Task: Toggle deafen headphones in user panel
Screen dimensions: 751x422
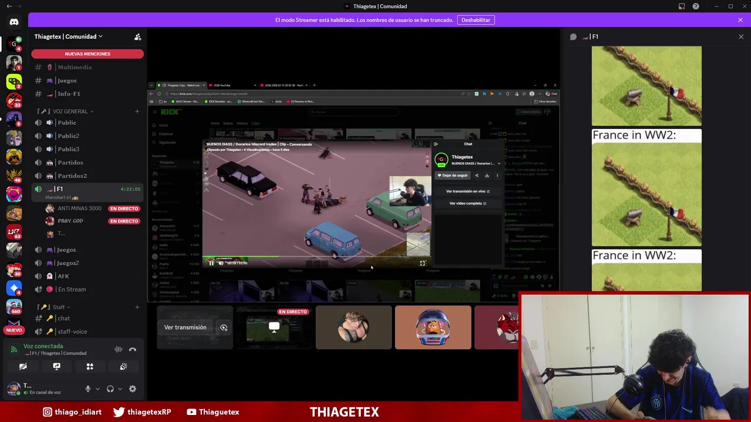Action: point(110,389)
